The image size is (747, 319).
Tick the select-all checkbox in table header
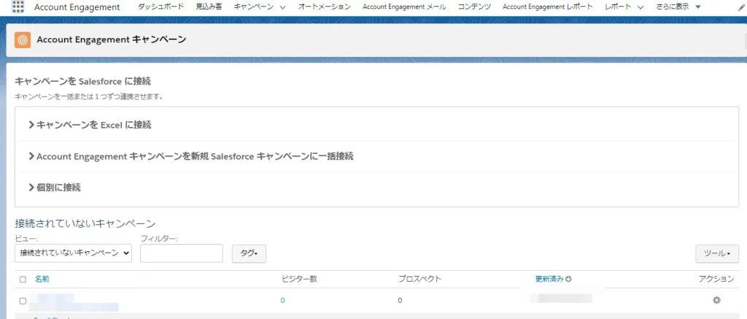[x=23, y=280]
